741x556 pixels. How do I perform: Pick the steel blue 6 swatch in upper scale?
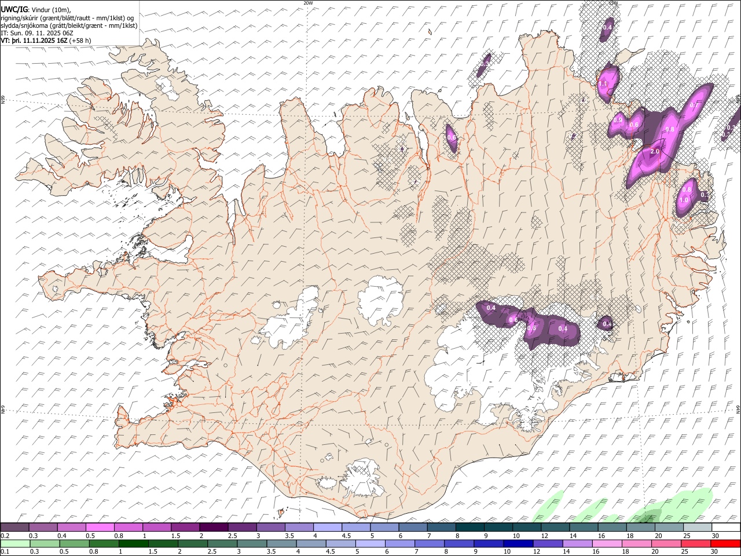tap(413, 527)
